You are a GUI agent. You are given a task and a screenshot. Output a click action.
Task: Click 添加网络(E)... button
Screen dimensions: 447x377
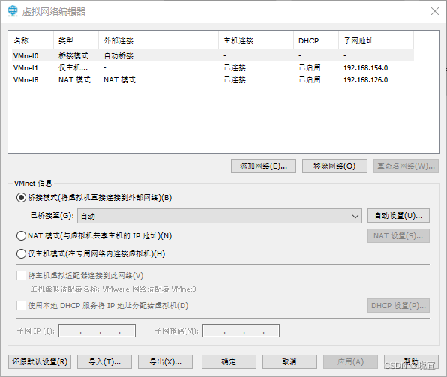[263, 166]
